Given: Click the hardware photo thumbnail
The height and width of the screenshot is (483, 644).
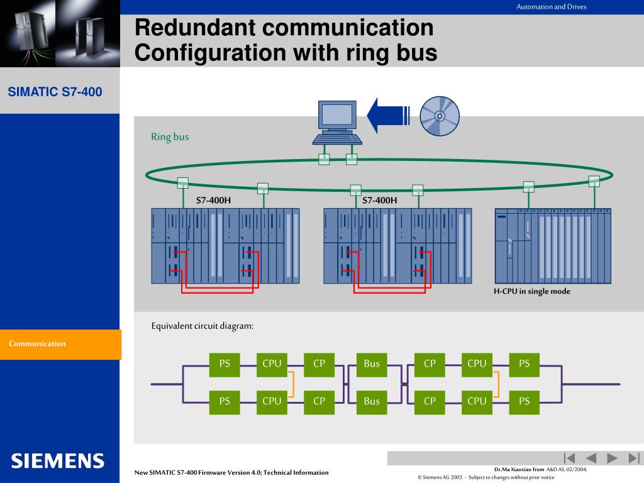Looking at the screenshot, I should coord(60,33).
